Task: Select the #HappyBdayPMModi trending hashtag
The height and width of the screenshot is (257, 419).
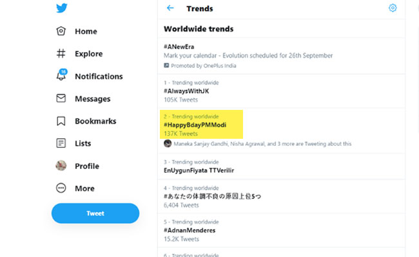Action: 195,125
